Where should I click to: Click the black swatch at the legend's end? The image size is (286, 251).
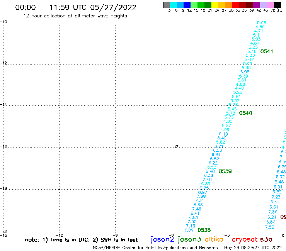277,5
